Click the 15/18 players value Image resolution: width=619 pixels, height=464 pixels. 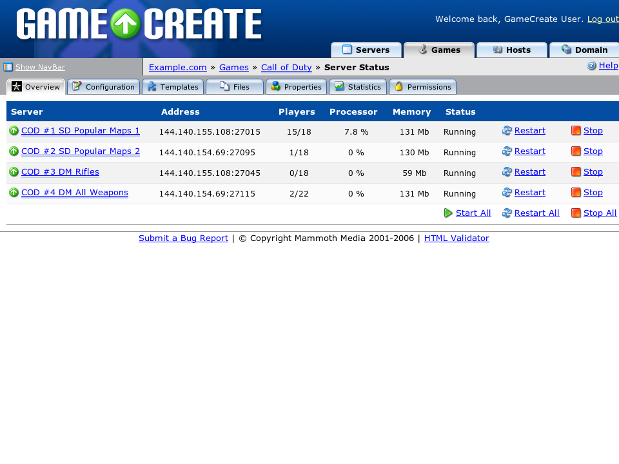(299, 131)
